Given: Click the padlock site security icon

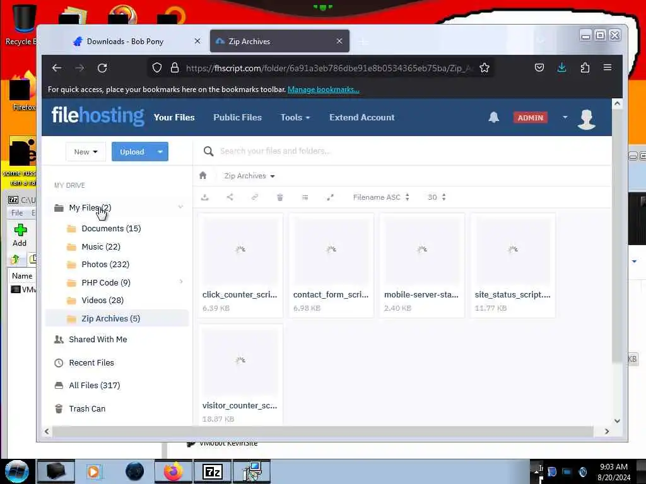Looking at the screenshot, I should [x=175, y=67].
